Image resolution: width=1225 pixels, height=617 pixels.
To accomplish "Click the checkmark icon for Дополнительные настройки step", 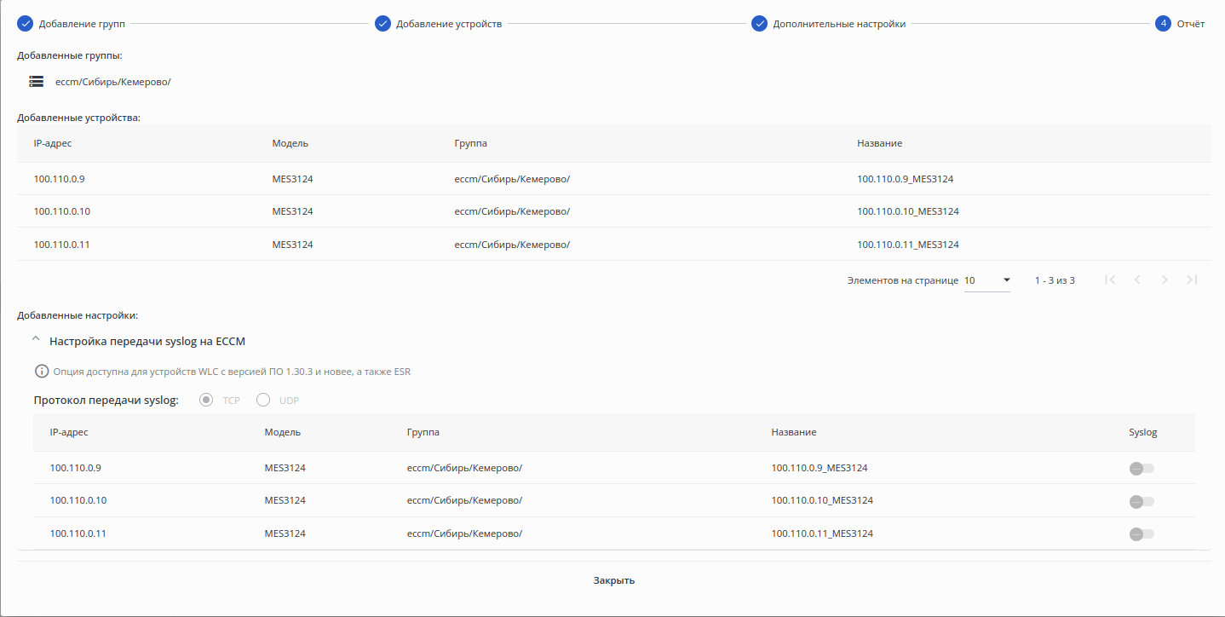I will coord(759,24).
